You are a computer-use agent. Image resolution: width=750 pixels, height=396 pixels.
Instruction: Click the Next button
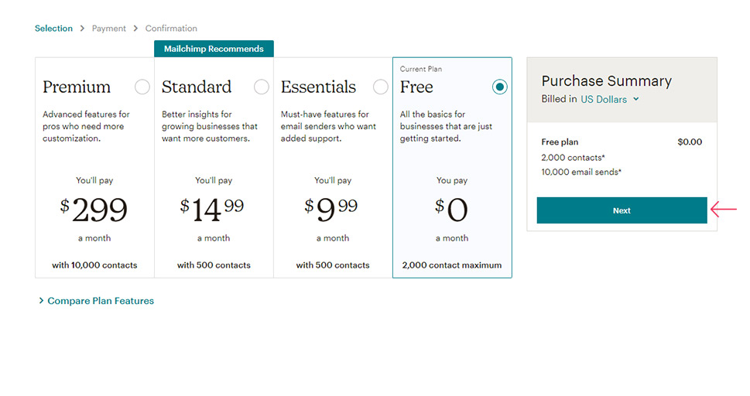pyautogui.click(x=622, y=210)
